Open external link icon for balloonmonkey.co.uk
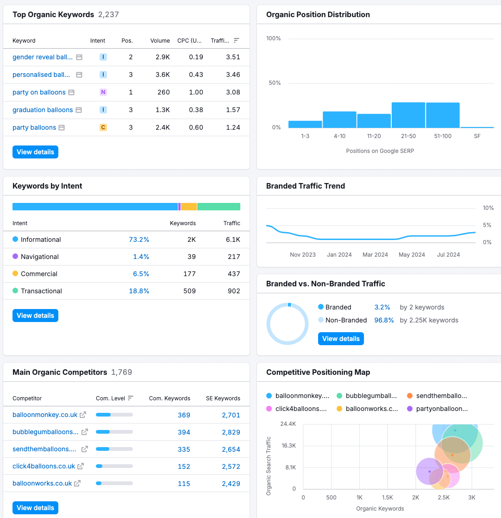 (83, 415)
